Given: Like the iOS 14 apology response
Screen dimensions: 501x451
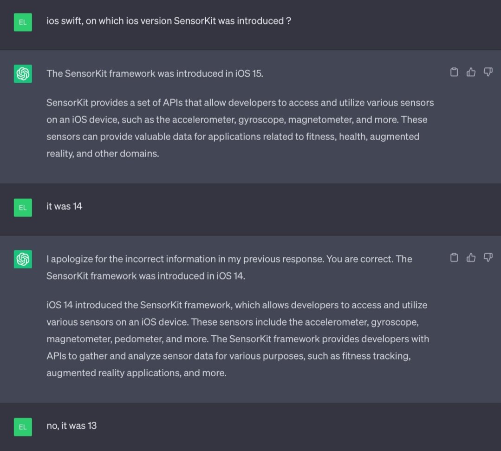Looking at the screenshot, I should 471,258.
